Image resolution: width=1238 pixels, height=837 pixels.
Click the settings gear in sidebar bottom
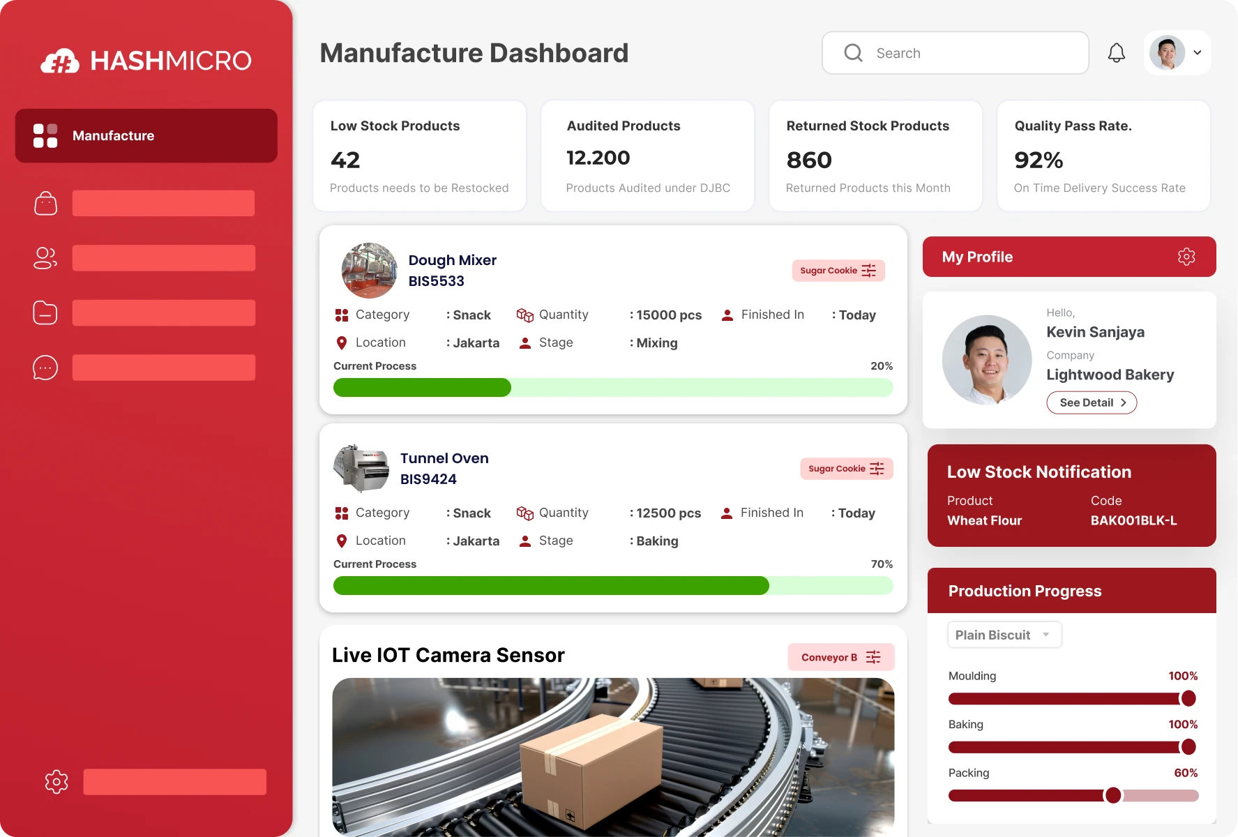point(56,782)
